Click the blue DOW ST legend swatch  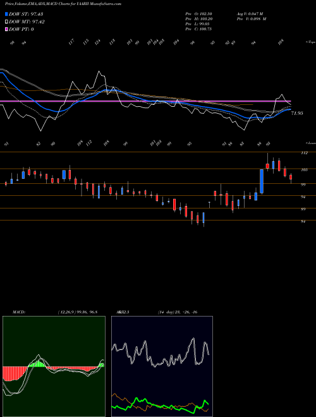pyautogui.click(x=7, y=14)
